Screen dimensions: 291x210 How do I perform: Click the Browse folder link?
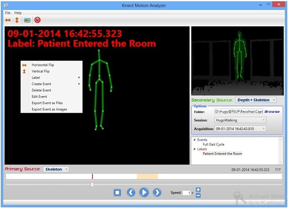tap(272, 112)
